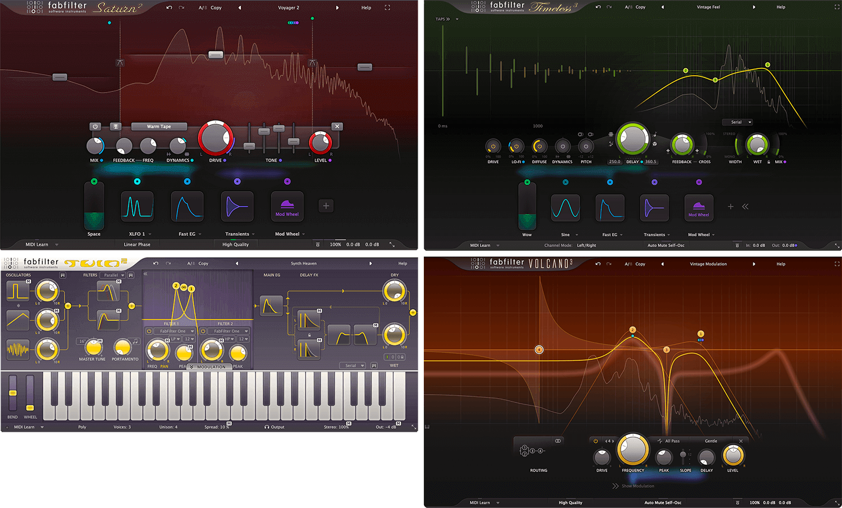The width and height of the screenshot is (842, 508).
Task: Open TAPS panel in Timeless
Action: pyautogui.click(x=443, y=19)
